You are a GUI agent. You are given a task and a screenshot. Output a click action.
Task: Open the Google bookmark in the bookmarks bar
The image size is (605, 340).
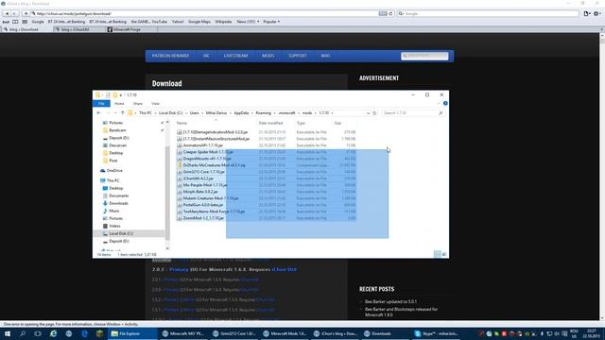click(x=38, y=22)
